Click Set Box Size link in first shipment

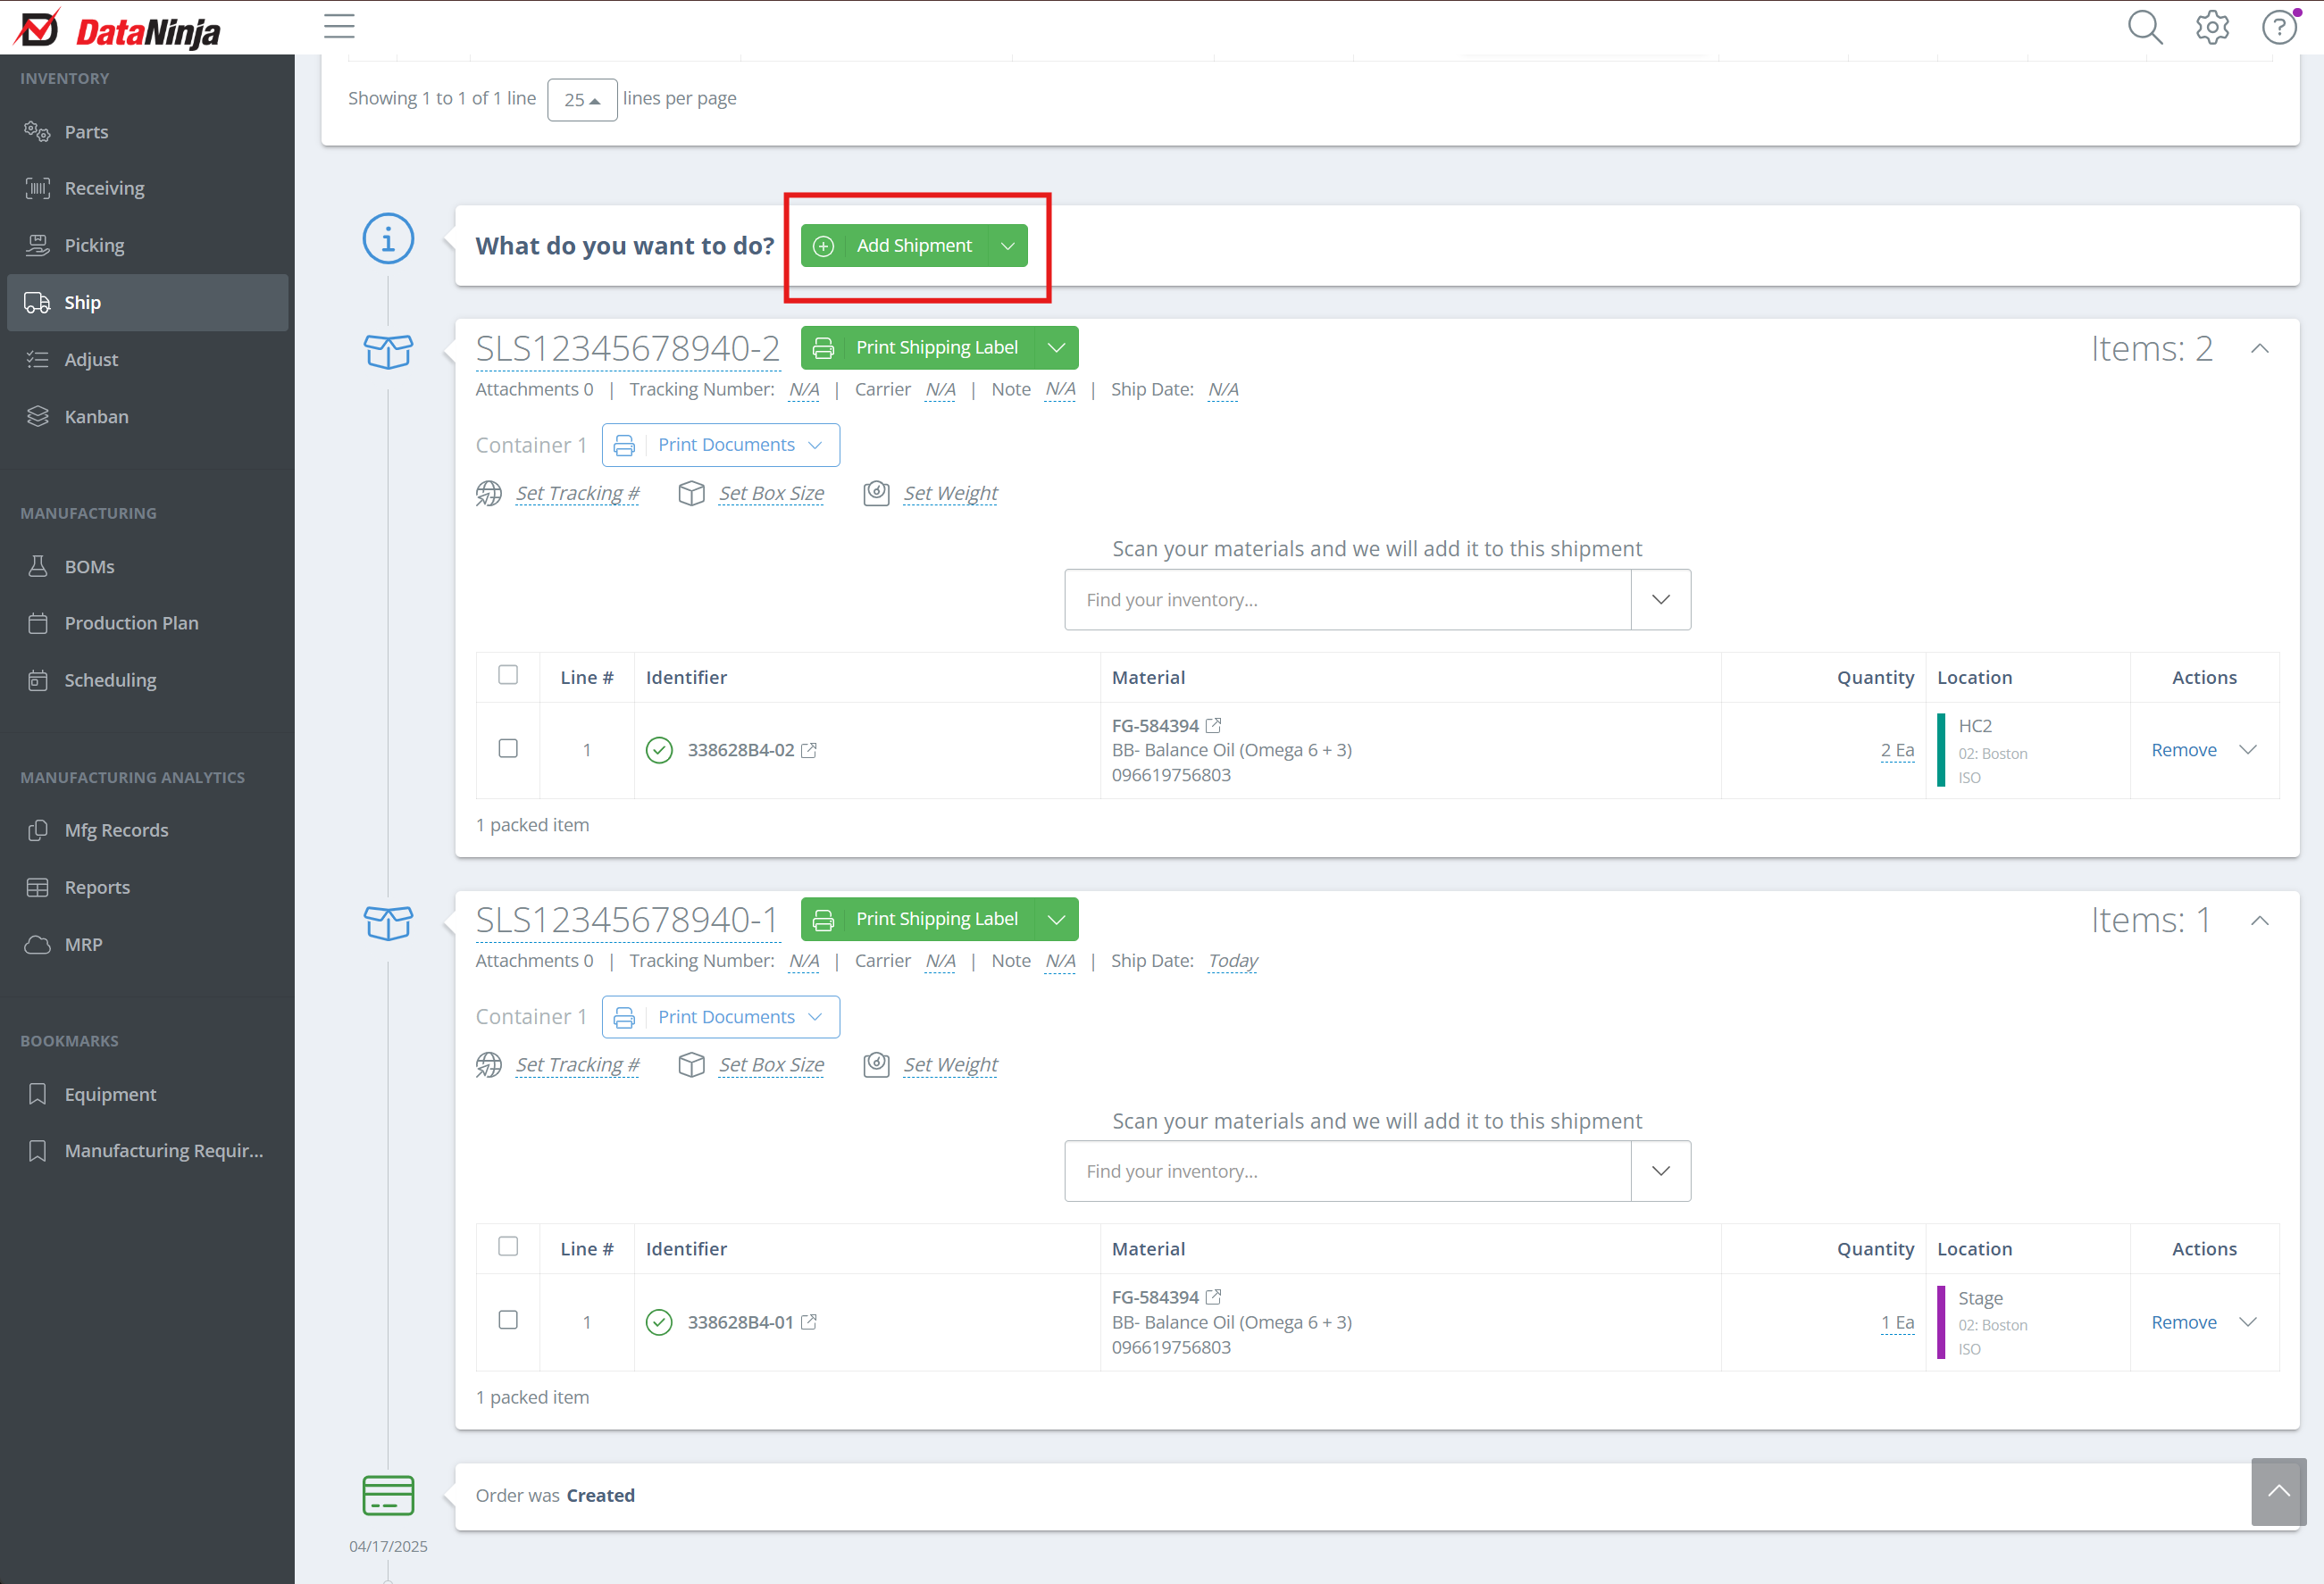click(771, 493)
